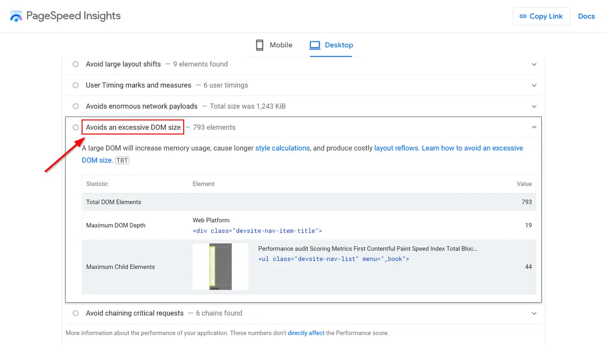607x345 pixels.
Task: Click the devsite-nav-item-title div code snippet
Action: [x=257, y=231]
